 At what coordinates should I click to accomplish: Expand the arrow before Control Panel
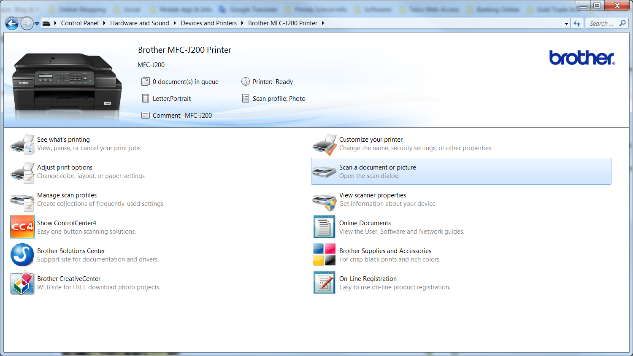click(x=55, y=23)
